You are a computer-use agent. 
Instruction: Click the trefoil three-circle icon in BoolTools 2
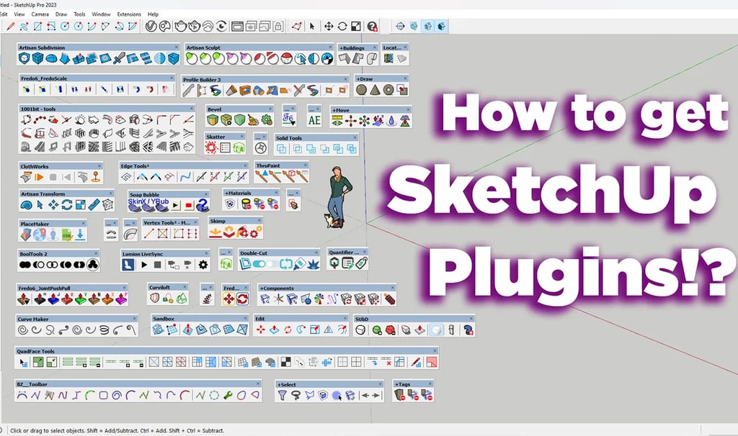coord(93,265)
